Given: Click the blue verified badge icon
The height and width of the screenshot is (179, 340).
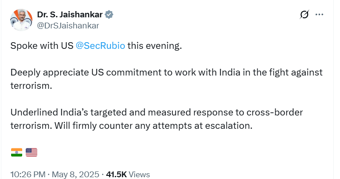Looking at the screenshot, I should [x=109, y=15].
